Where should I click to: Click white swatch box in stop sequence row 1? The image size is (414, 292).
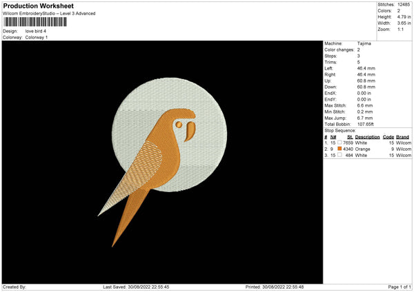coord(340,143)
